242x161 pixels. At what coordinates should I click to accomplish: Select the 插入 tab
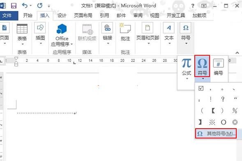[45, 16]
